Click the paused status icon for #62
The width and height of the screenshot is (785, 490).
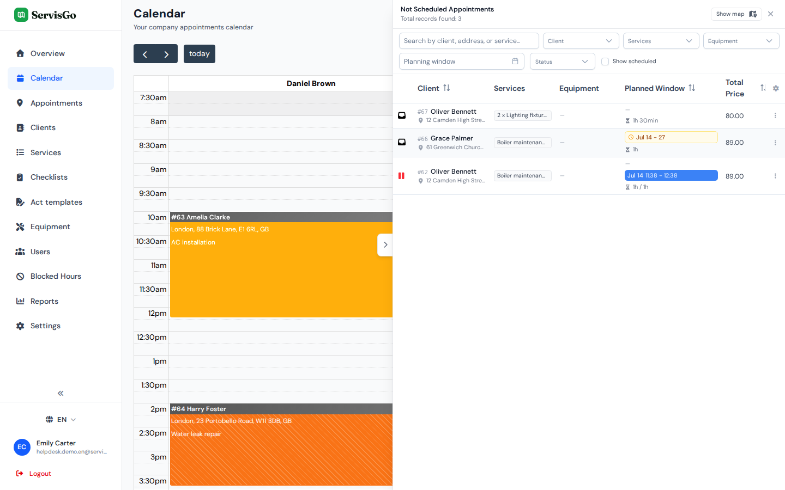click(x=402, y=176)
